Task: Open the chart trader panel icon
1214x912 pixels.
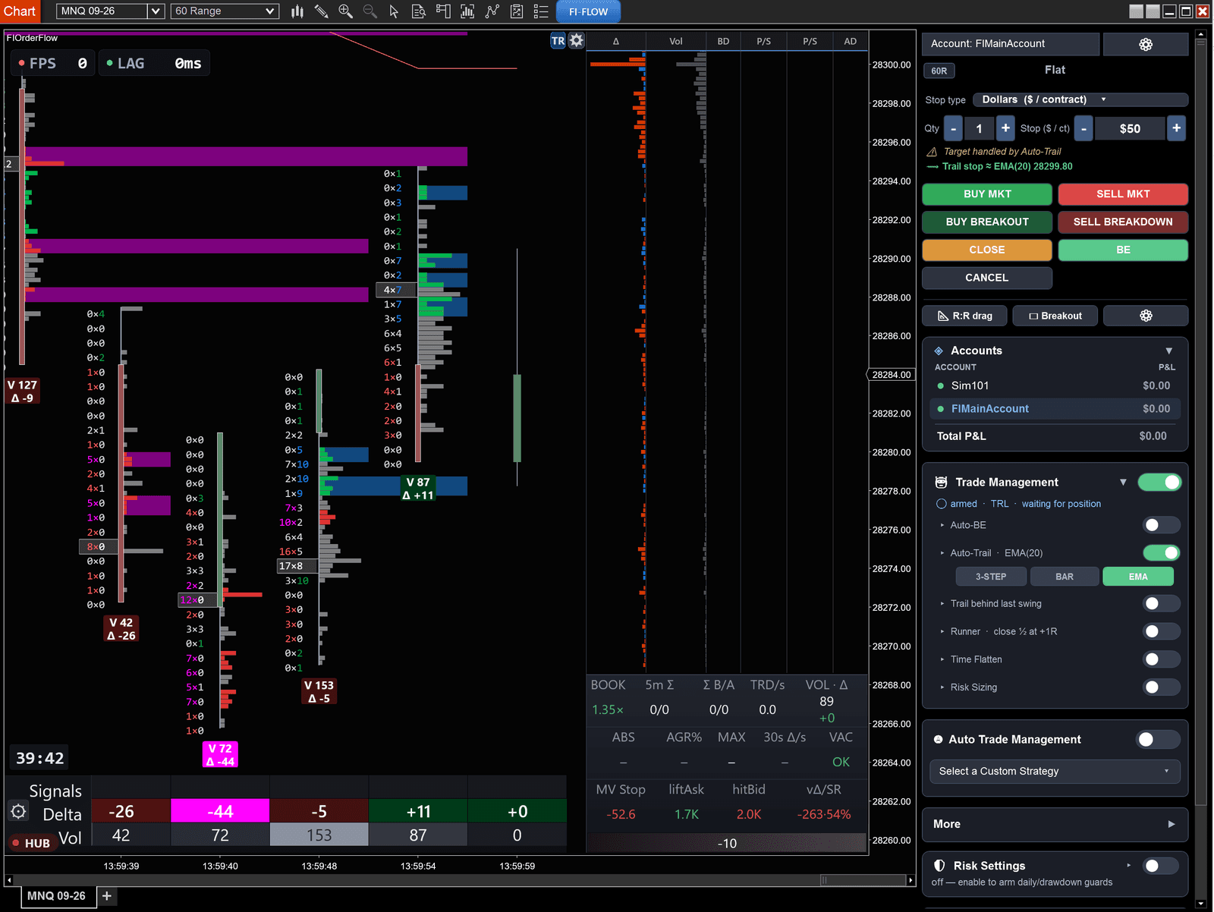Action: pyautogui.click(x=443, y=11)
